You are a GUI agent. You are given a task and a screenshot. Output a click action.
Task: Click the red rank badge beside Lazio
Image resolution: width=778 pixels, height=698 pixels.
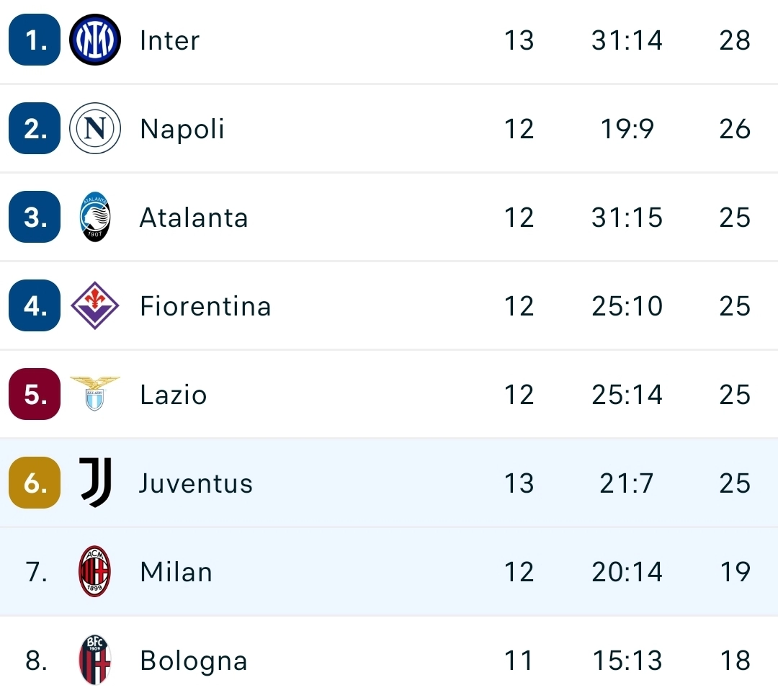click(33, 395)
